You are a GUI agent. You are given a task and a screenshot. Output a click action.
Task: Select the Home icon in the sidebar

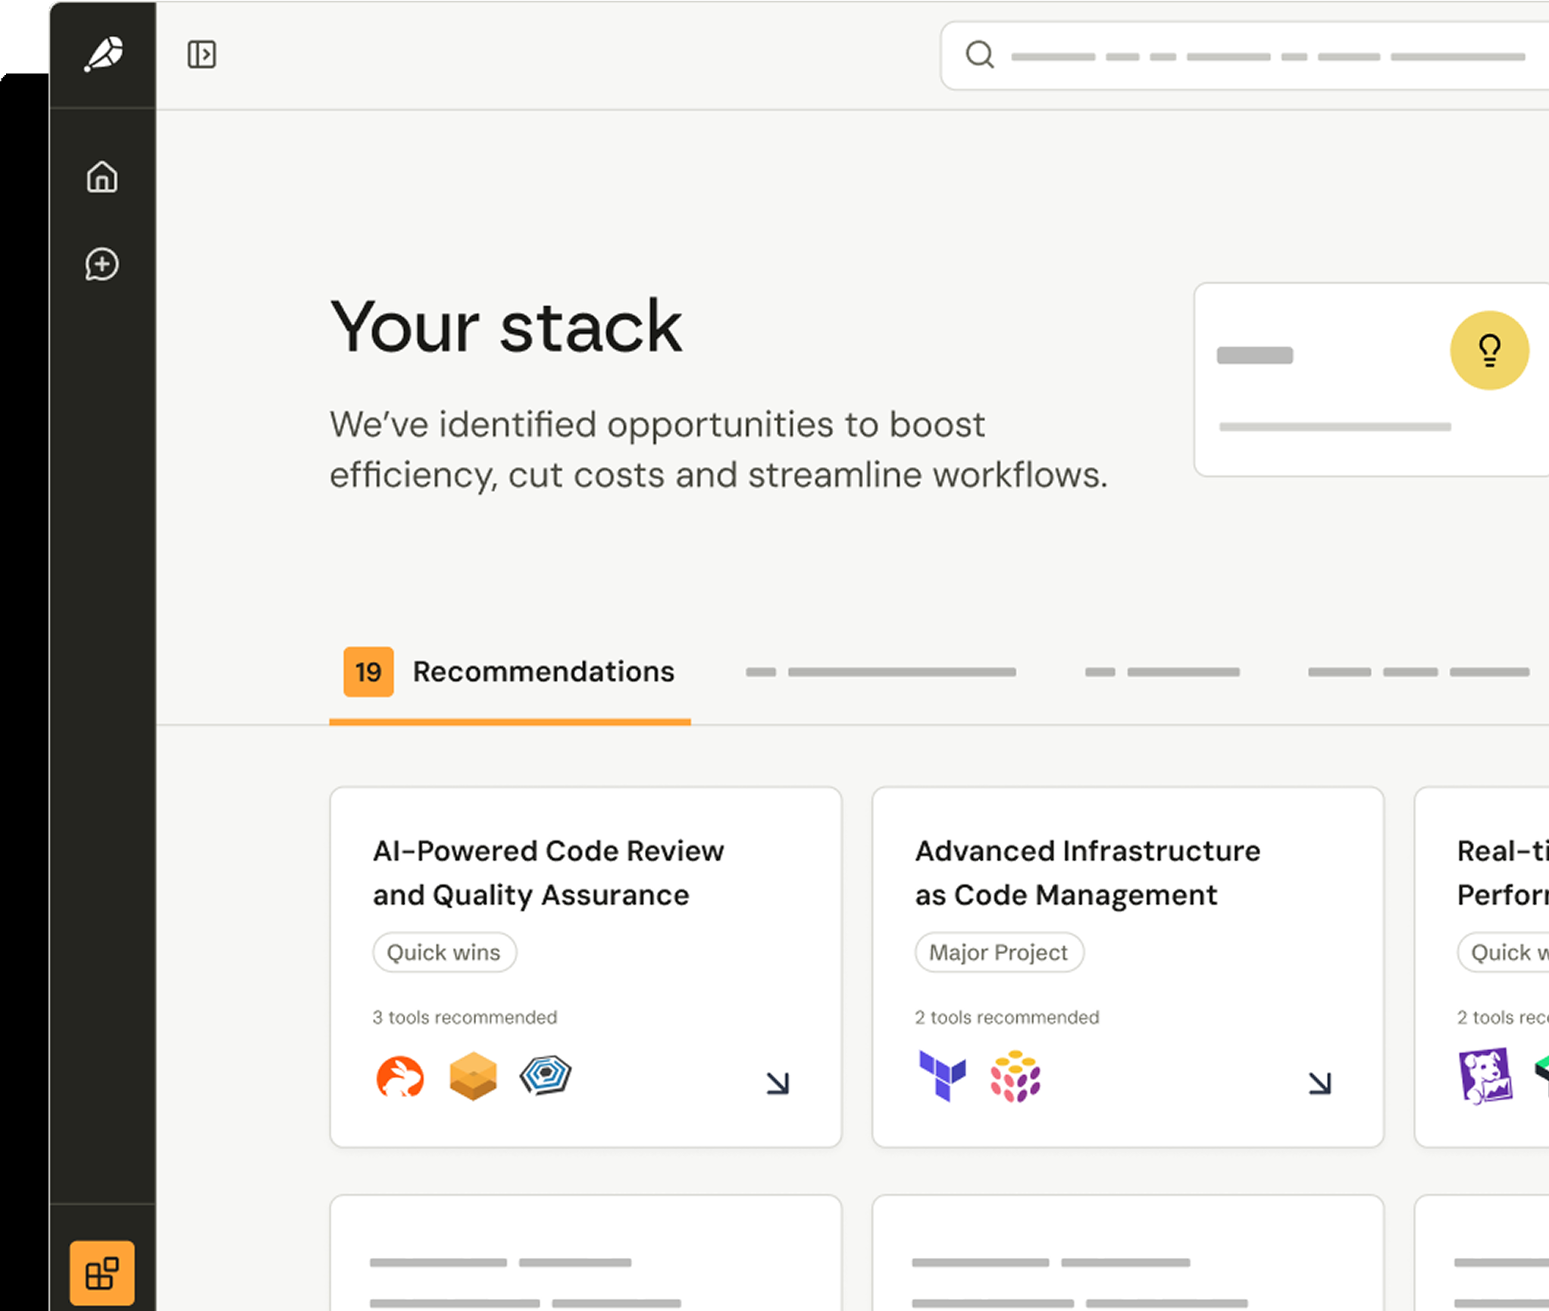point(102,178)
